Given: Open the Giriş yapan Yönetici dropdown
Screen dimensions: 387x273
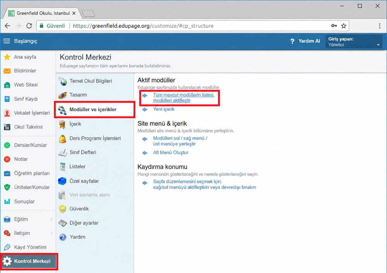Looking at the screenshot, I should point(354,41).
